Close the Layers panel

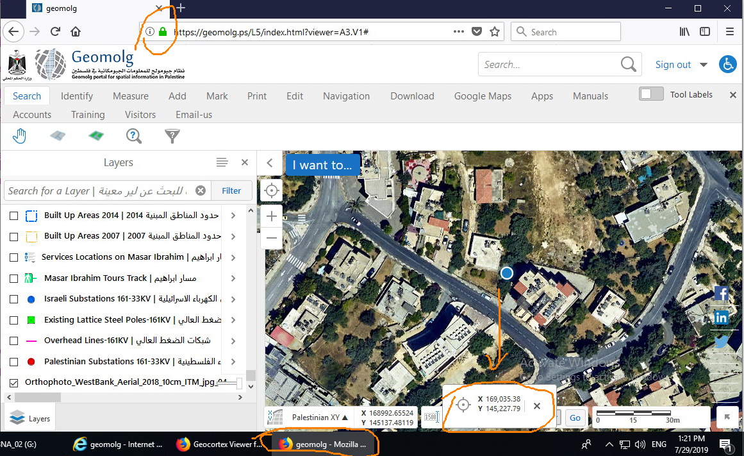click(245, 162)
